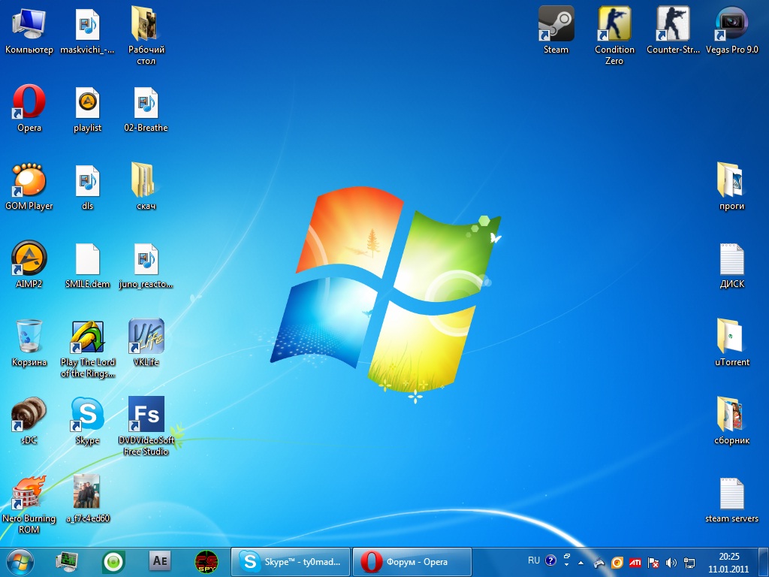The width and height of the screenshot is (769, 577).
Task: Open the Windows Start menu
Action: [20, 562]
